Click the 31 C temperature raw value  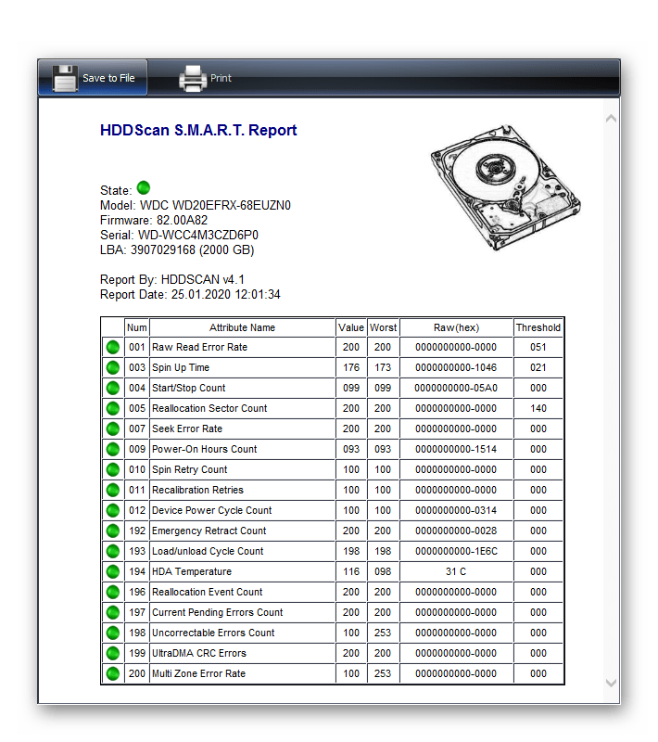click(x=456, y=571)
